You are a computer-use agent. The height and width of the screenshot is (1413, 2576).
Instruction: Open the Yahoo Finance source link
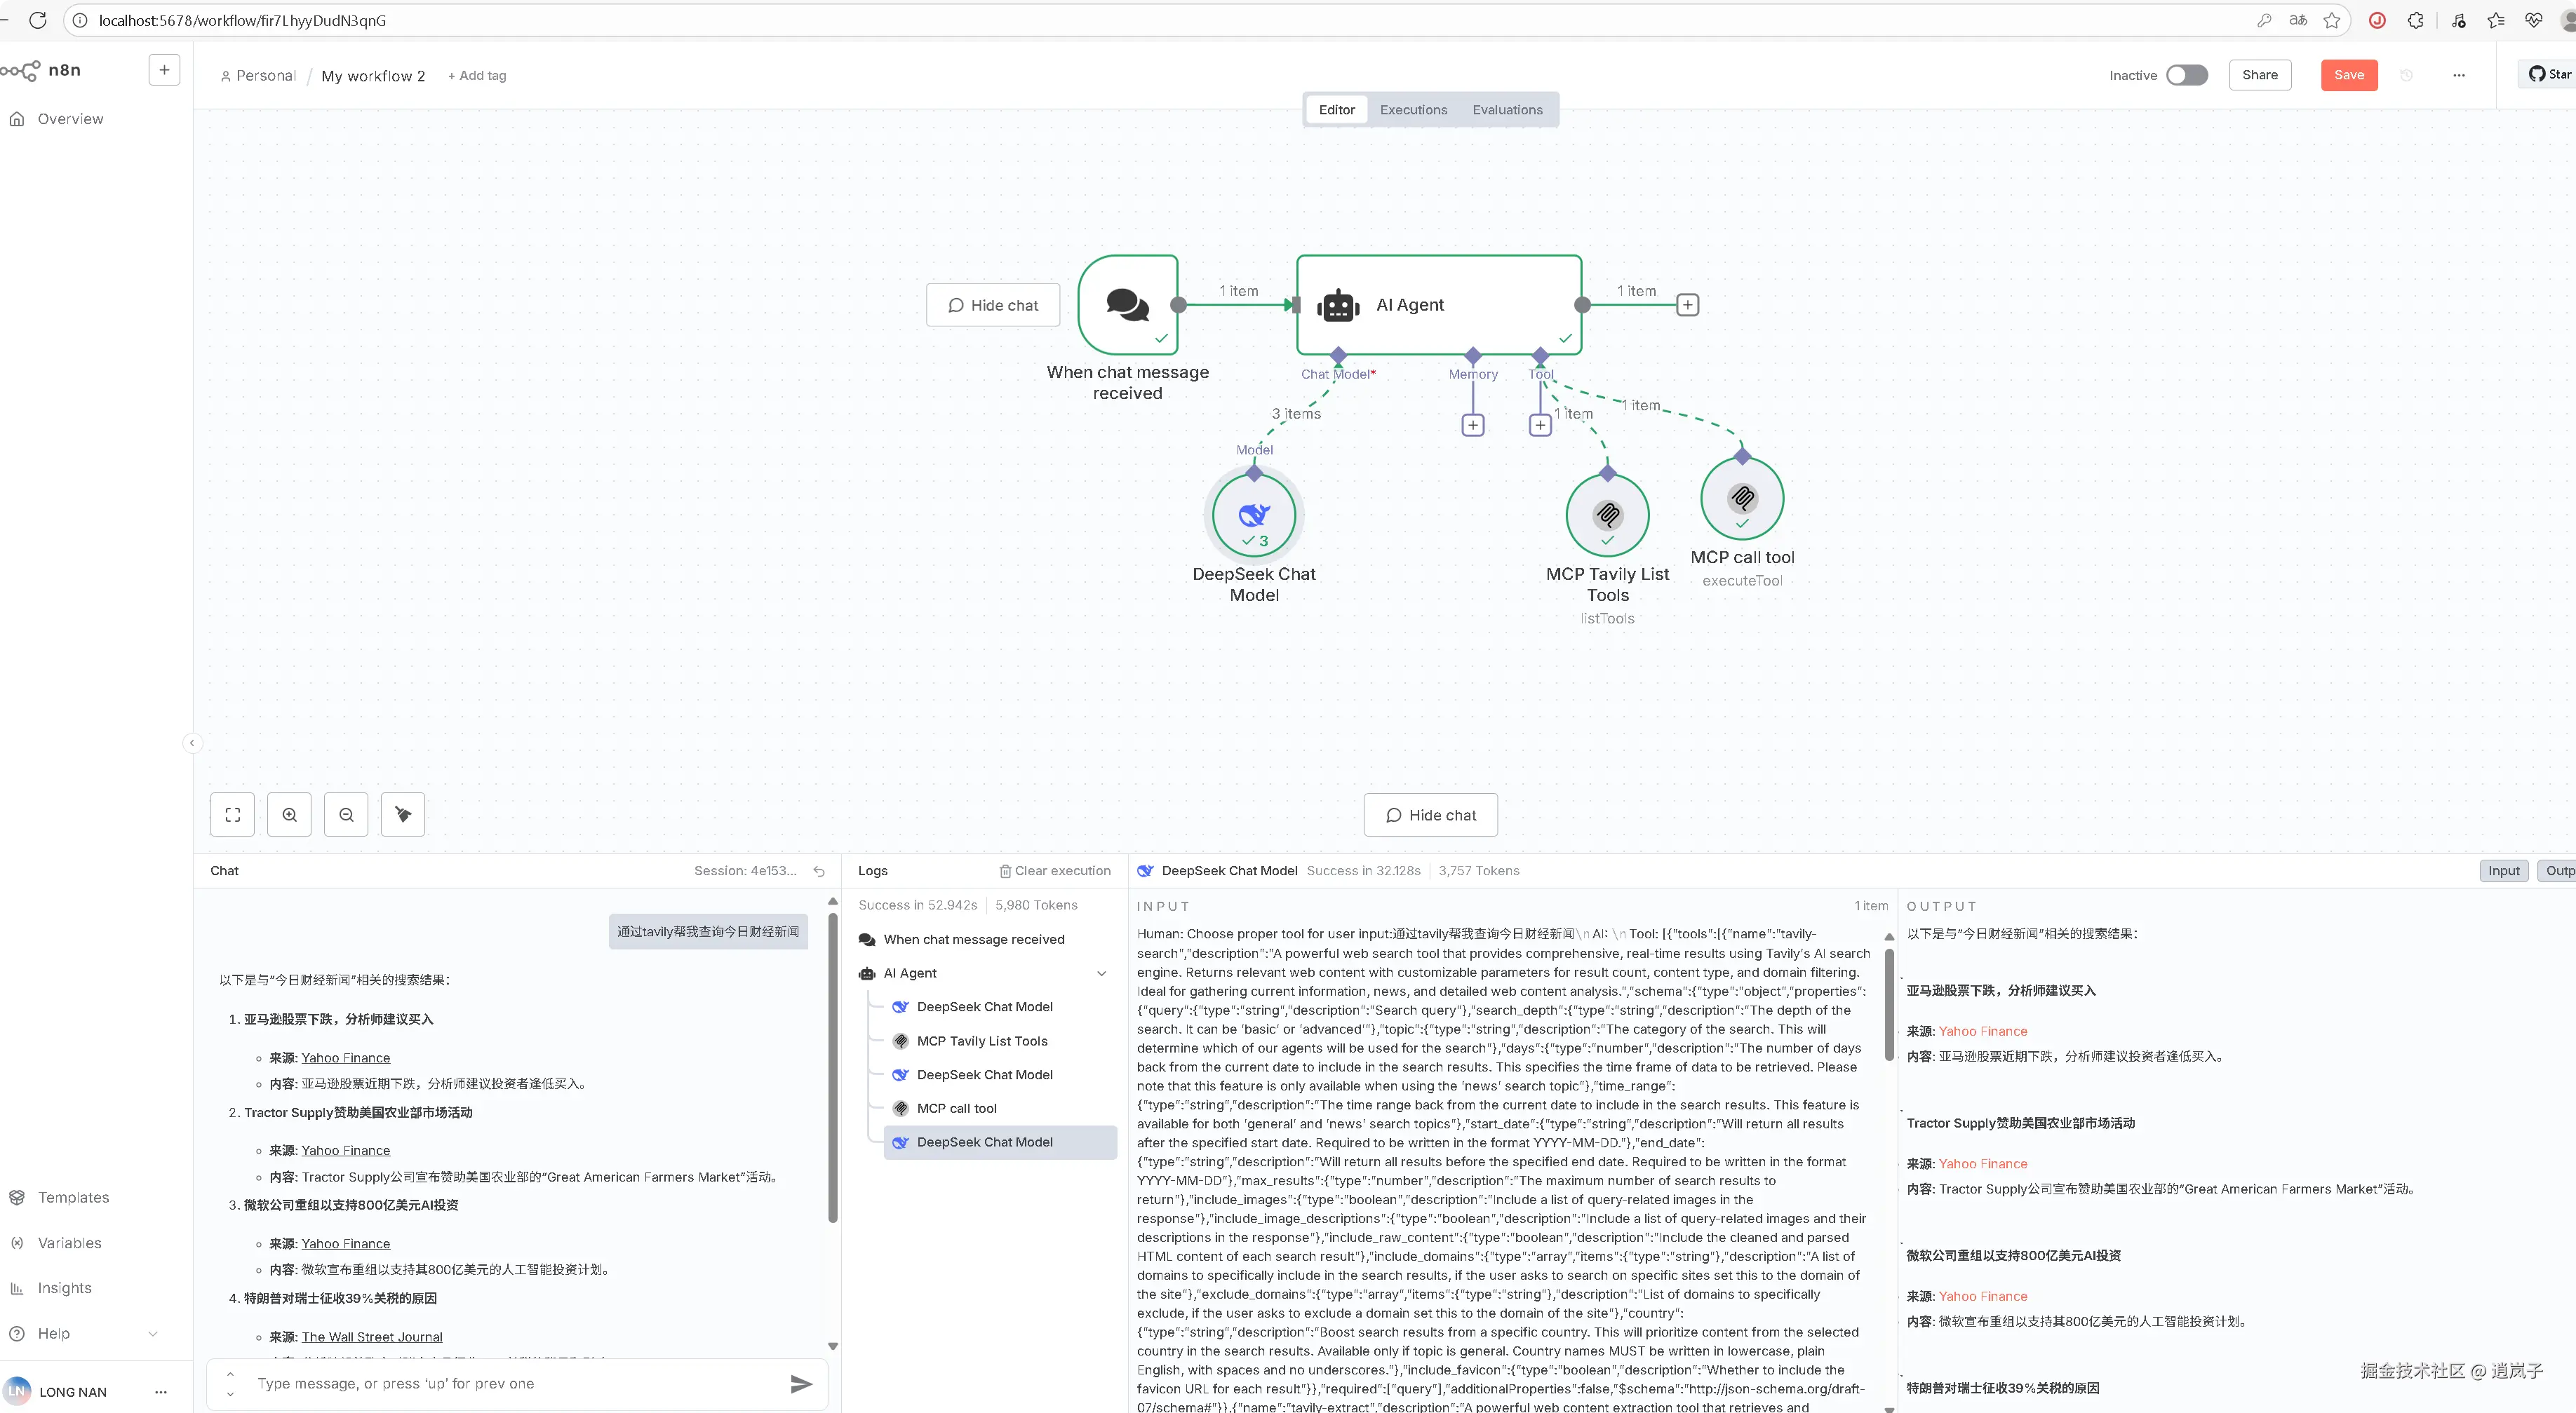tap(345, 1057)
